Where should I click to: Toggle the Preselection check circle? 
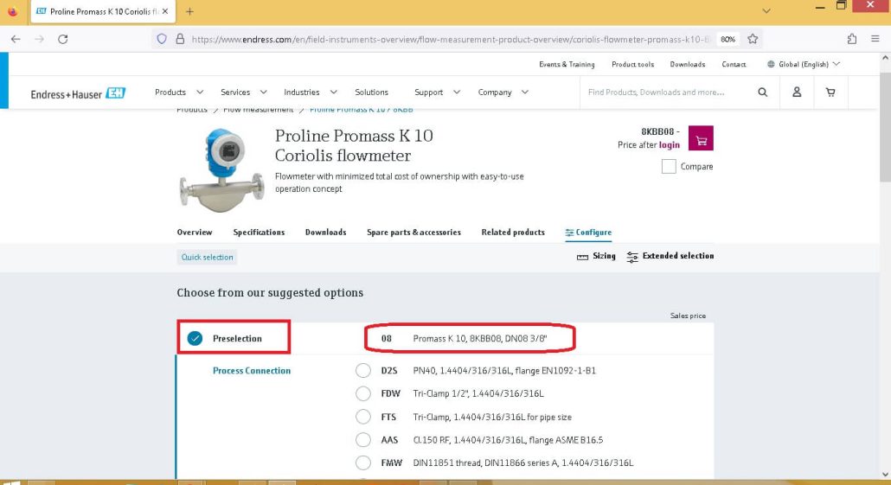pyautogui.click(x=195, y=339)
